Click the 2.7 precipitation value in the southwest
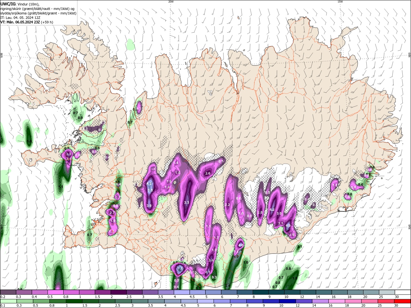This screenshot has width=411, height=308. [112, 213]
